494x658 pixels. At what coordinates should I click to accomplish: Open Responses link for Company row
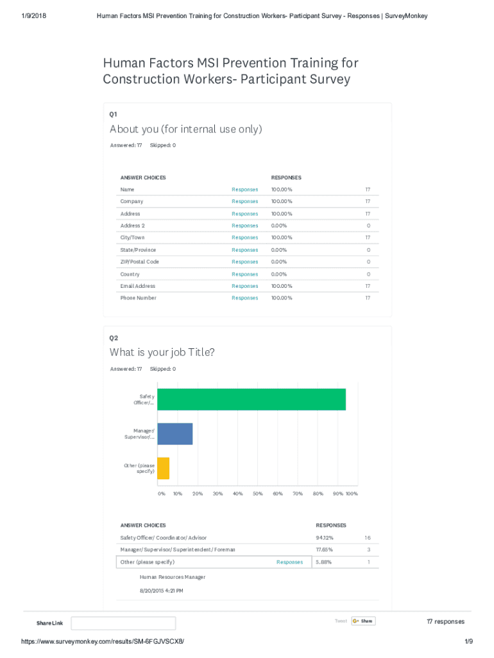pos(244,202)
